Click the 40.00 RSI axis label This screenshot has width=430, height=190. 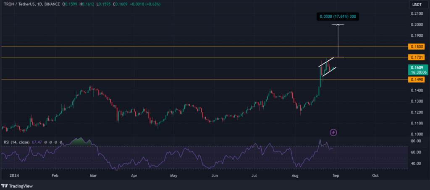coord(416,164)
